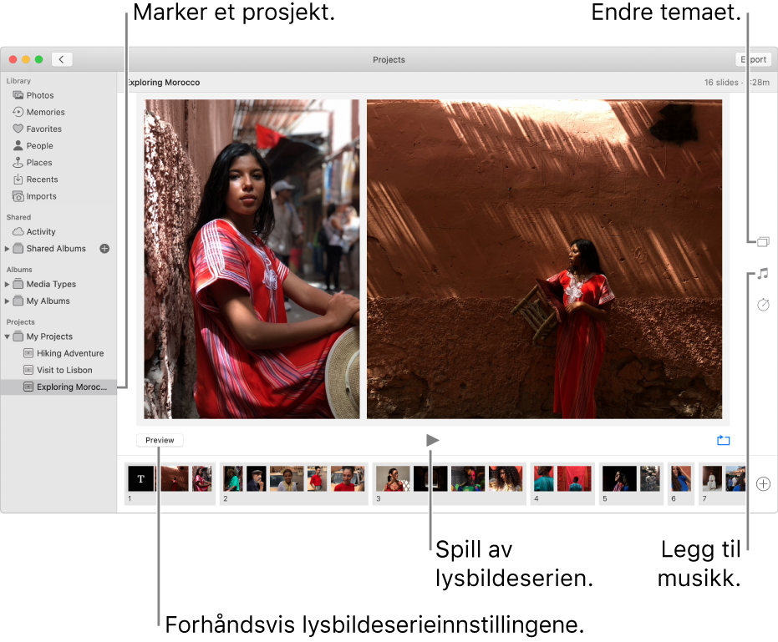Viewport: 778px width, 642px height.
Task: Expand the Media Types disclosure triangle
Action: click(x=7, y=284)
